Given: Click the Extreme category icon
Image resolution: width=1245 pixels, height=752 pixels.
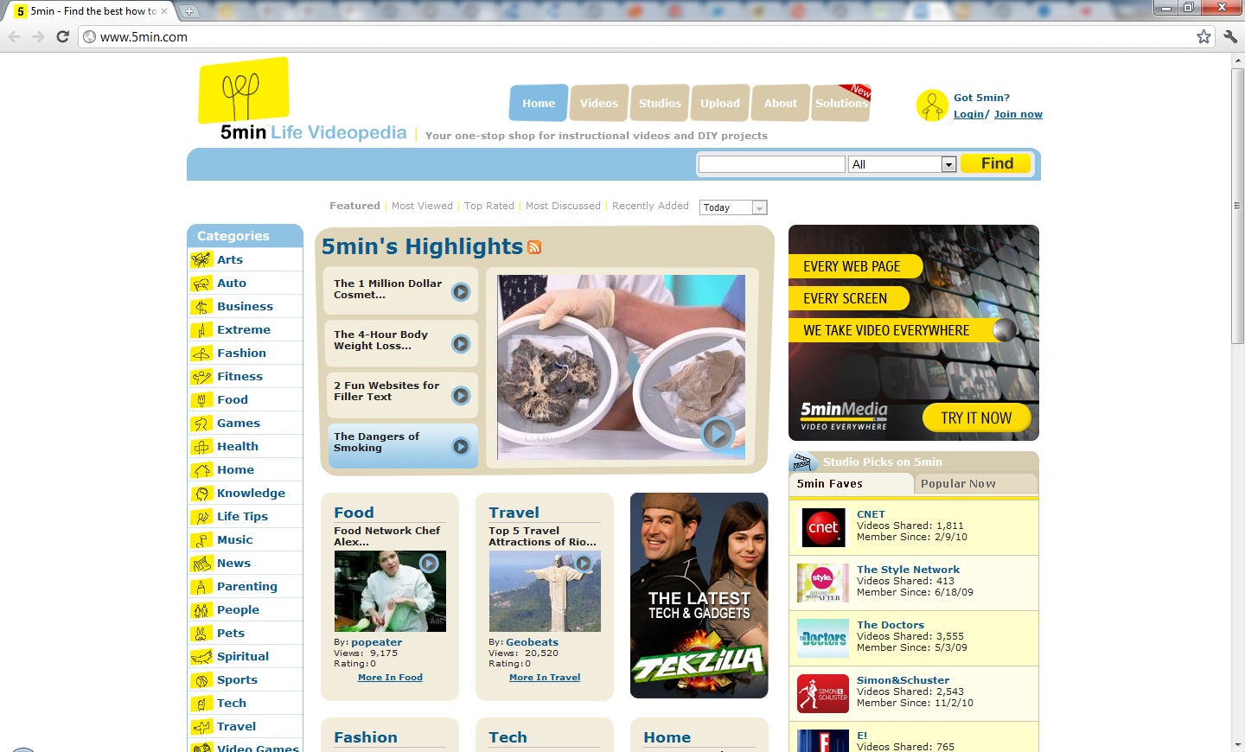Looking at the screenshot, I should click(x=201, y=329).
